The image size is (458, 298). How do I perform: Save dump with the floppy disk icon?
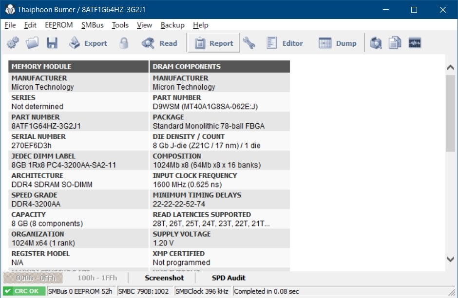pos(52,43)
